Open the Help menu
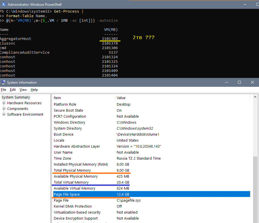259x223 pixels. 34,90
